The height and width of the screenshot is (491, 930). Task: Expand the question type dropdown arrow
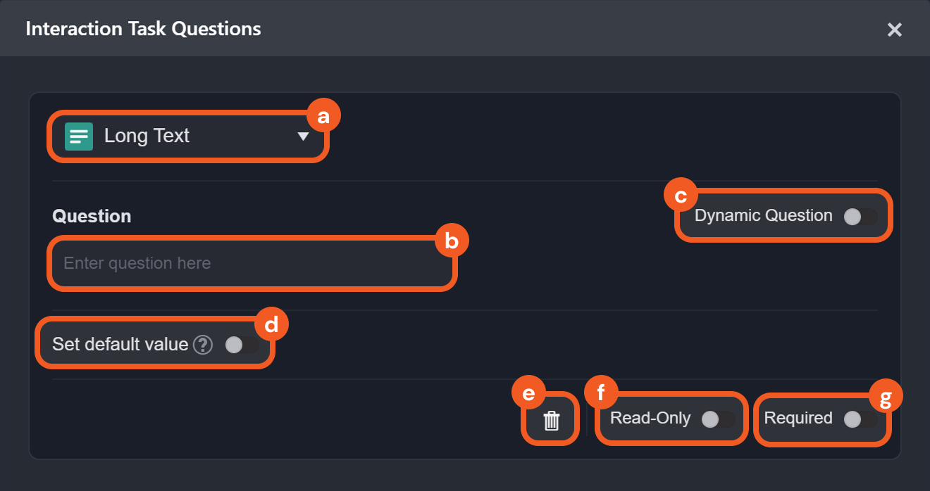pos(303,136)
